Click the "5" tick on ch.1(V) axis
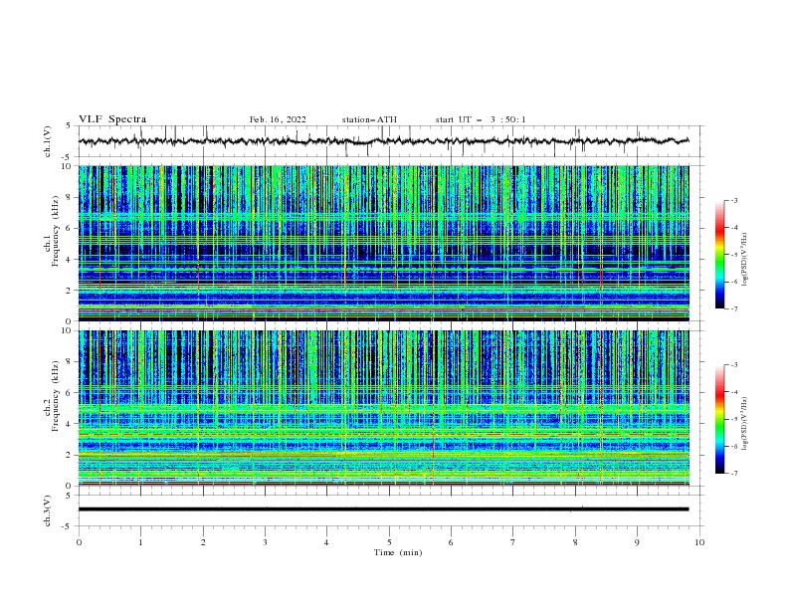Image resolution: width=788 pixels, height=609 pixels. click(71, 125)
